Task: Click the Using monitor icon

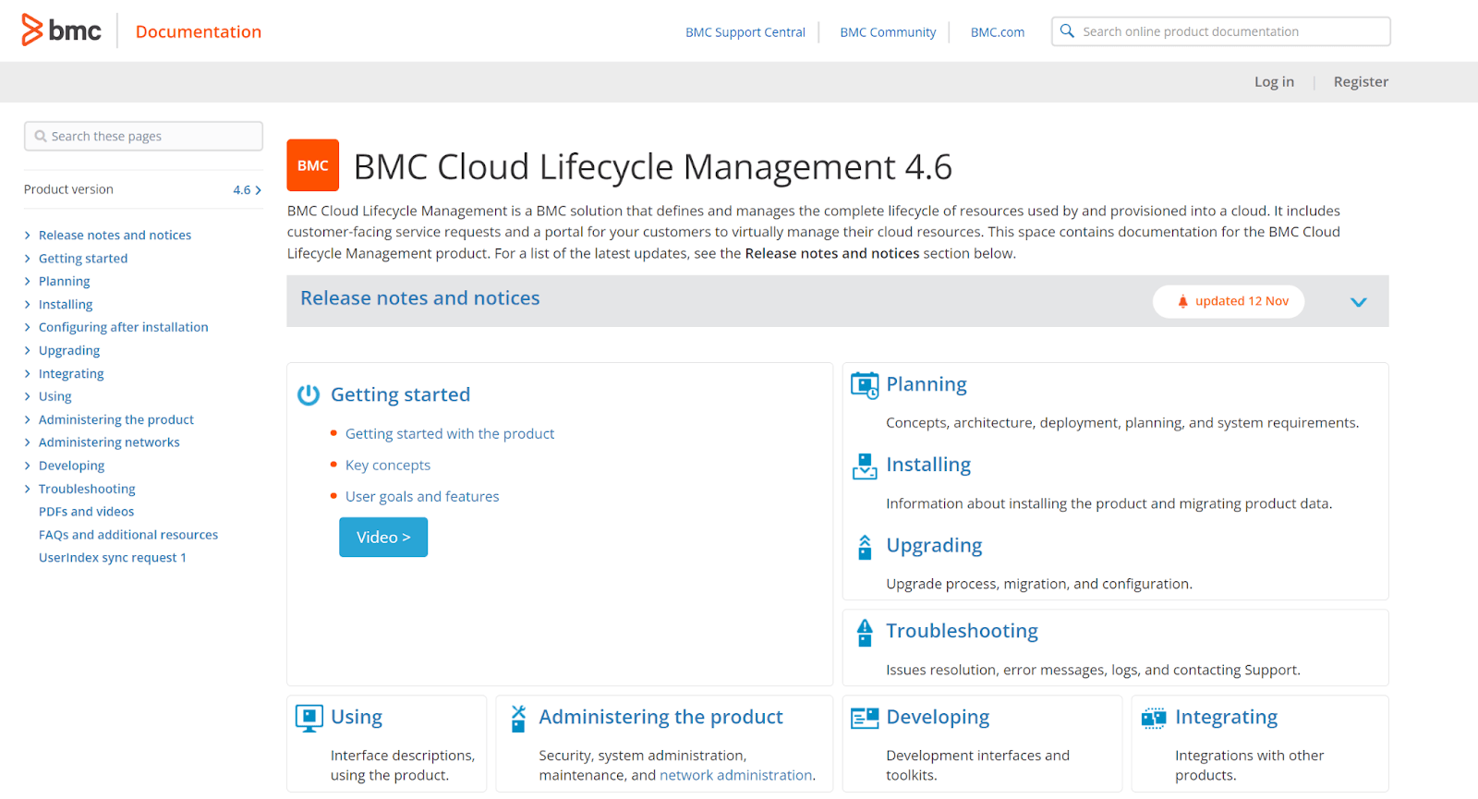Action: (x=309, y=719)
